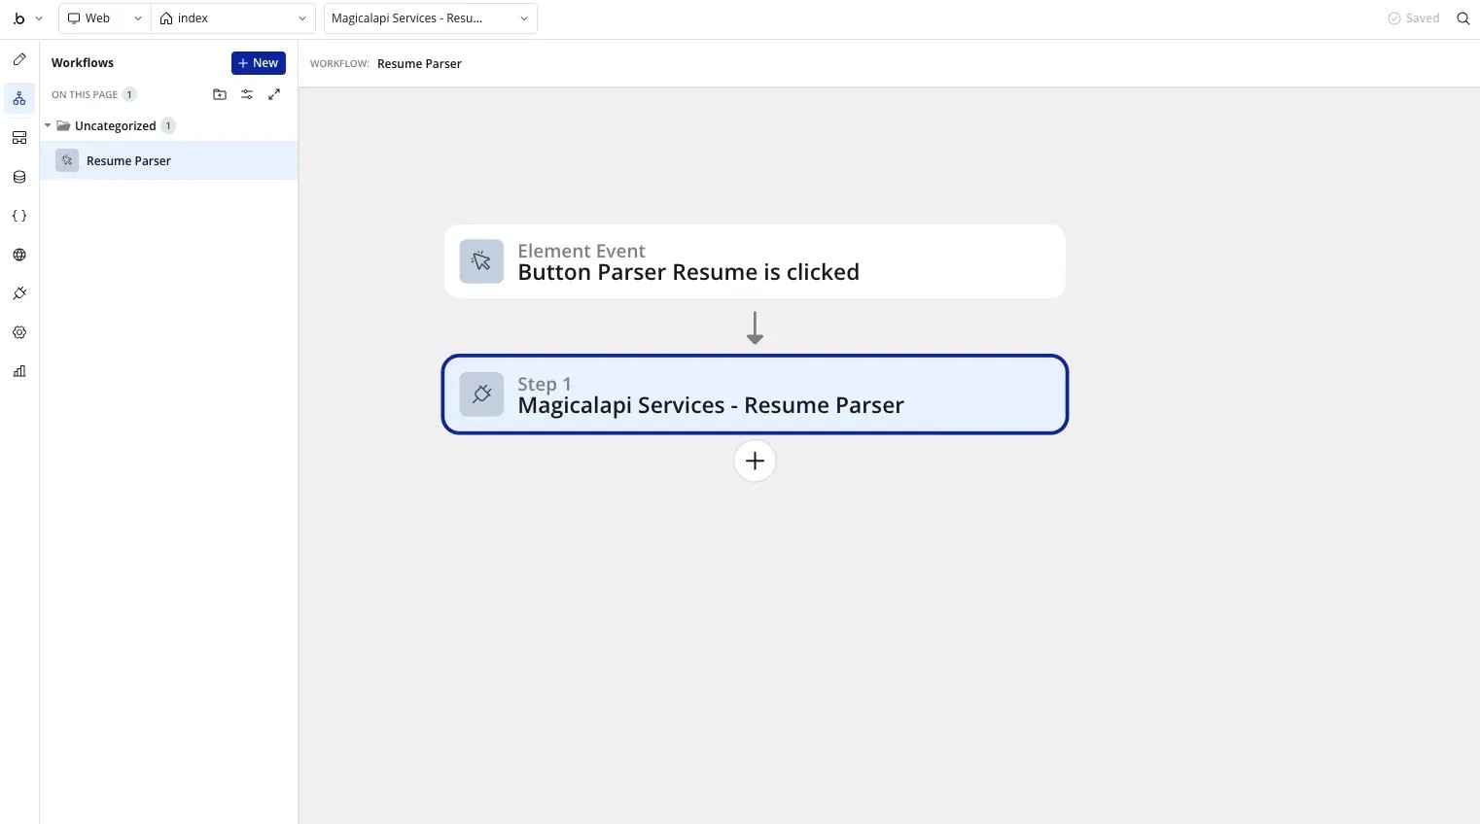
Task: Click the search magnifier icon at top right
Action: 1463,18
